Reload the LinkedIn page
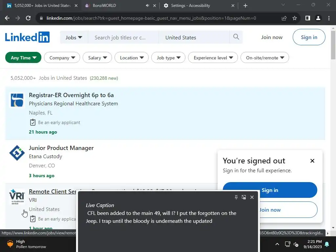 click(28, 18)
